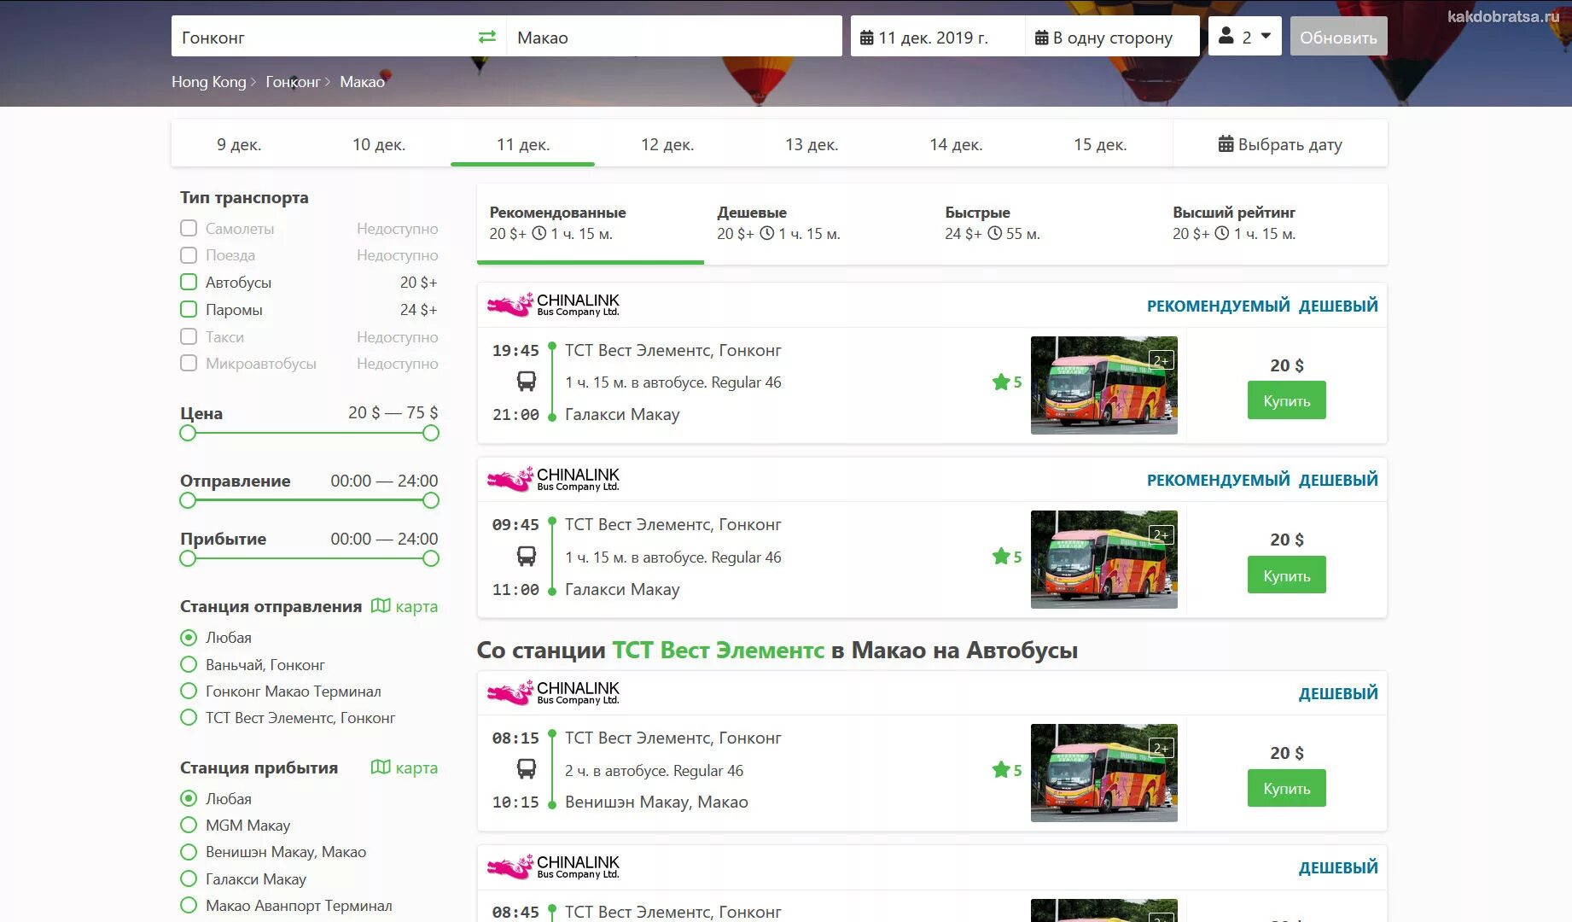Sort results by Высший рейтинг
This screenshot has height=922, width=1572.
[1273, 223]
